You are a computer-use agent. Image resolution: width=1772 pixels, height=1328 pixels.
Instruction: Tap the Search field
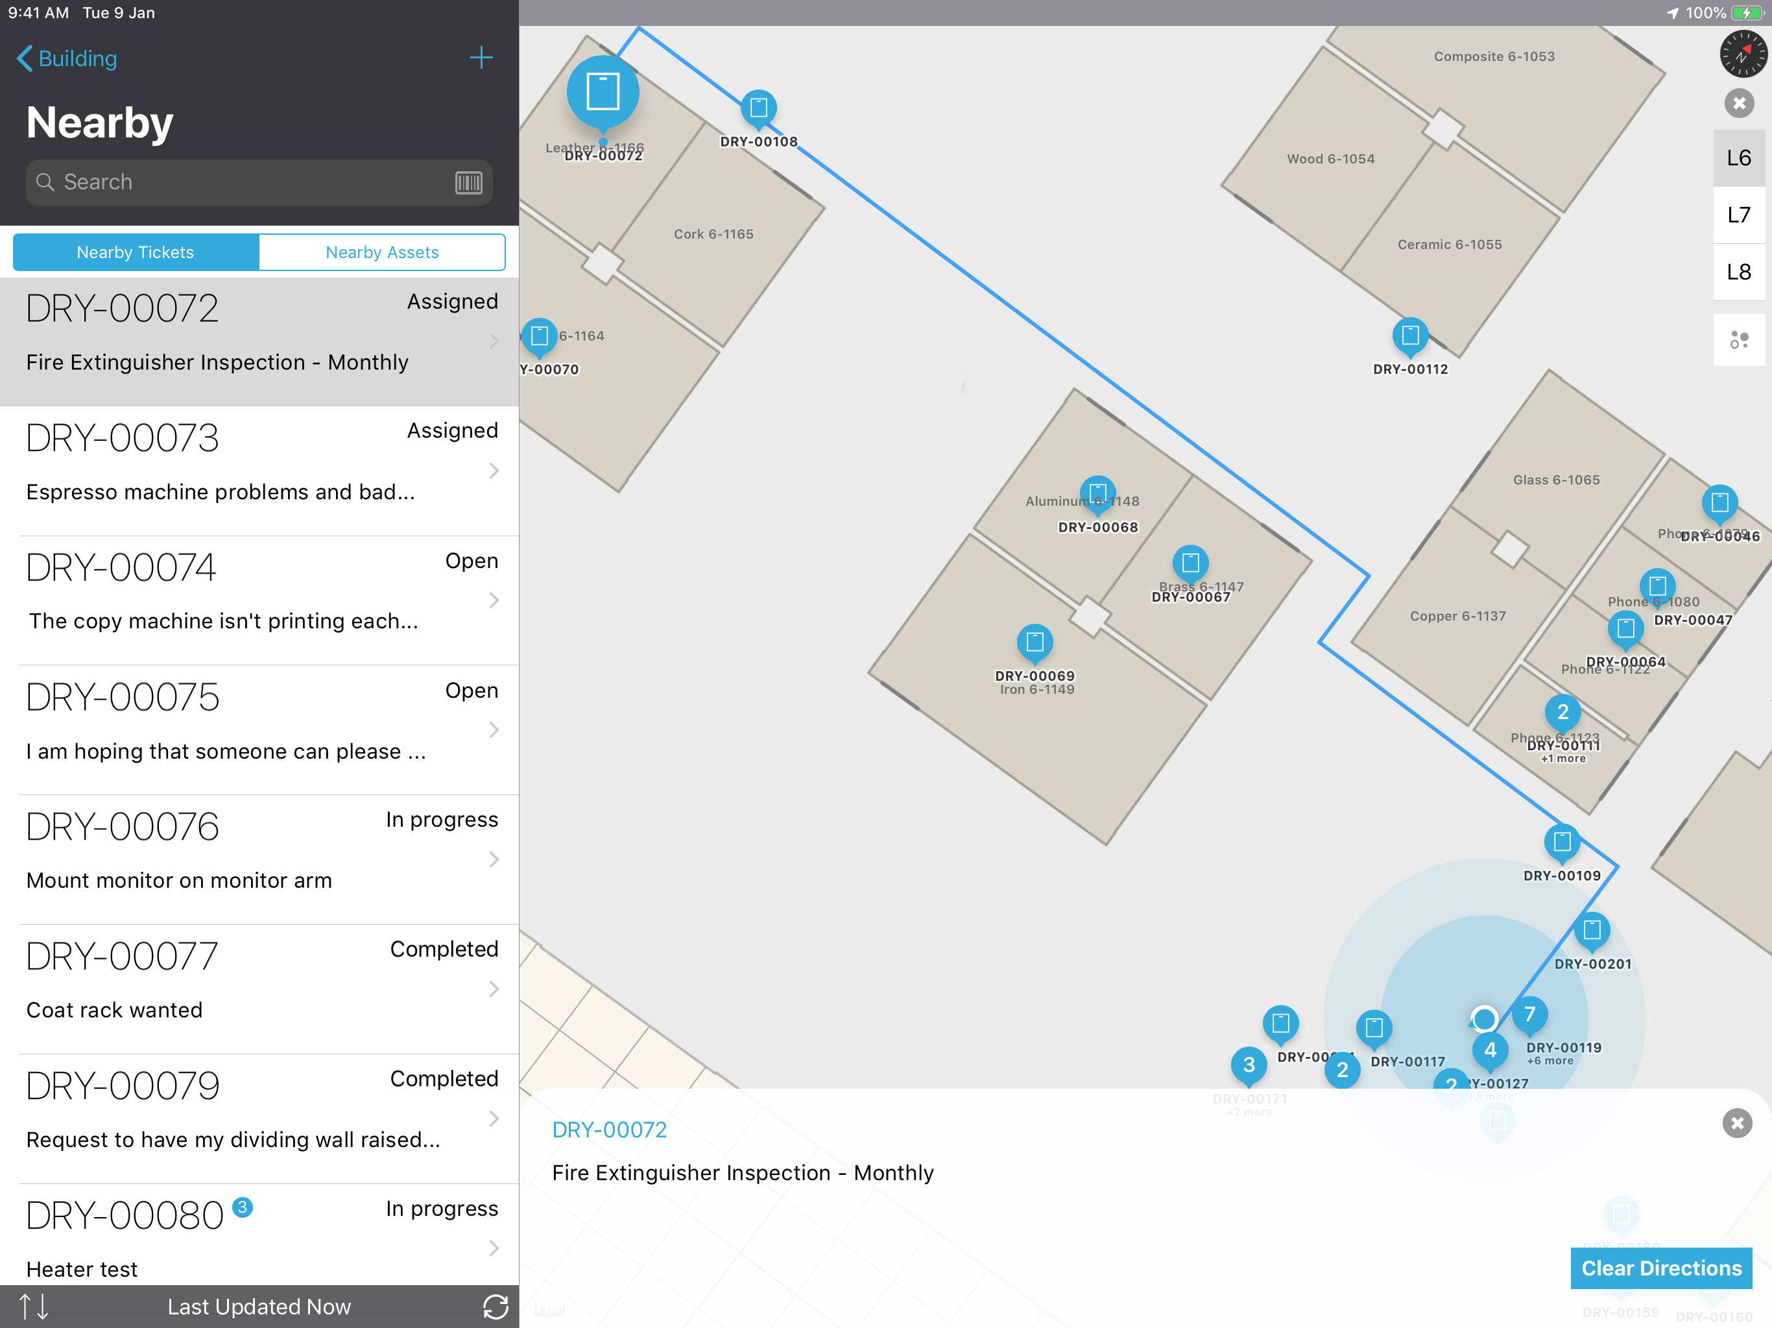pos(241,183)
